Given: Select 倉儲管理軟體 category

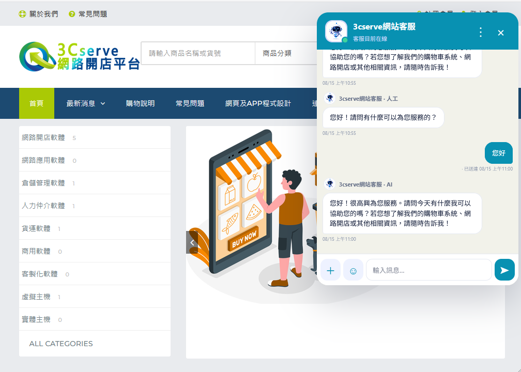Looking at the screenshot, I should [x=95, y=183].
